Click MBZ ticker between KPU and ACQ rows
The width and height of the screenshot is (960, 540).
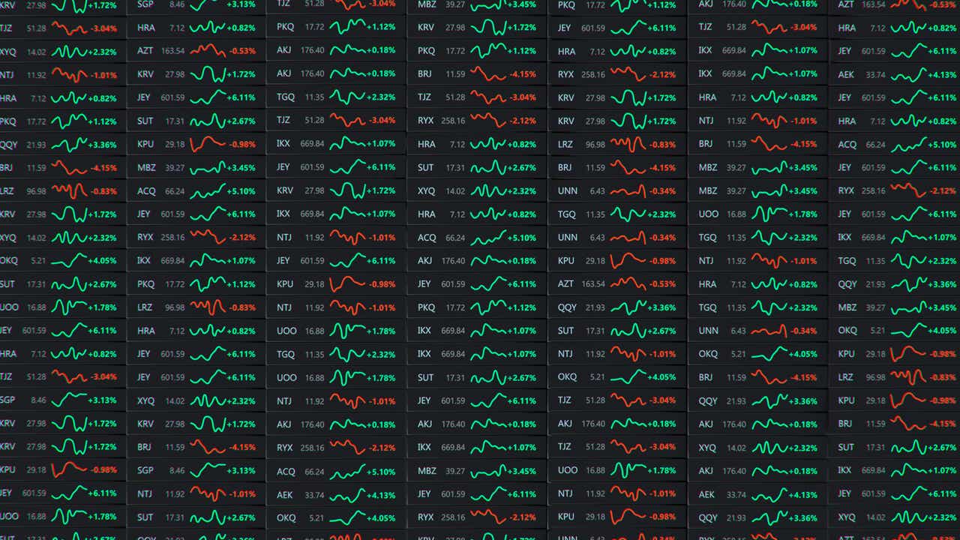point(196,168)
